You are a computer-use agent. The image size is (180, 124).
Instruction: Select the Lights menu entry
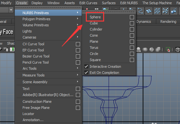click(x=27, y=31)
